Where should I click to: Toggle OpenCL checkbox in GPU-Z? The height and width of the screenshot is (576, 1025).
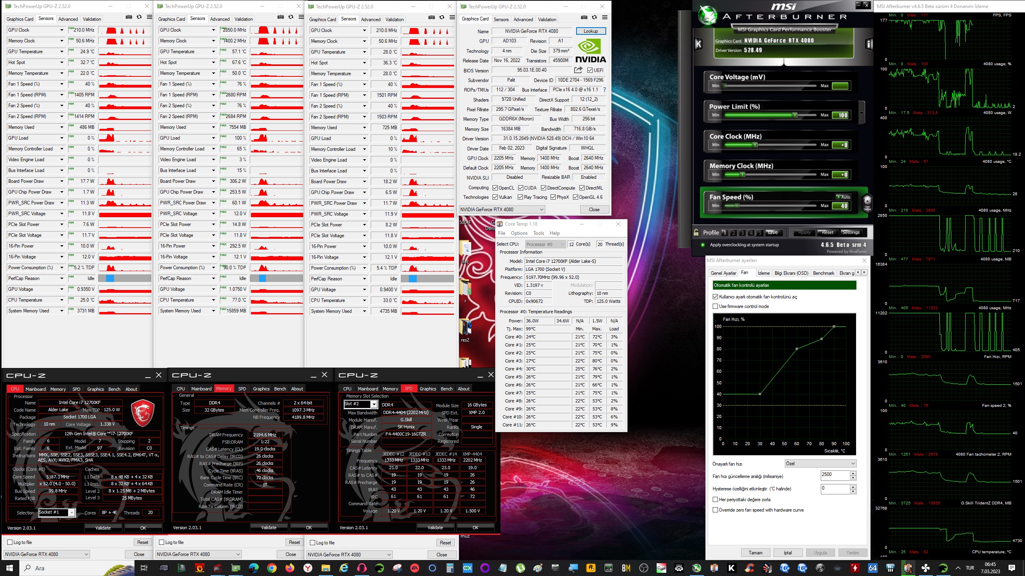[x=495, y=188]
